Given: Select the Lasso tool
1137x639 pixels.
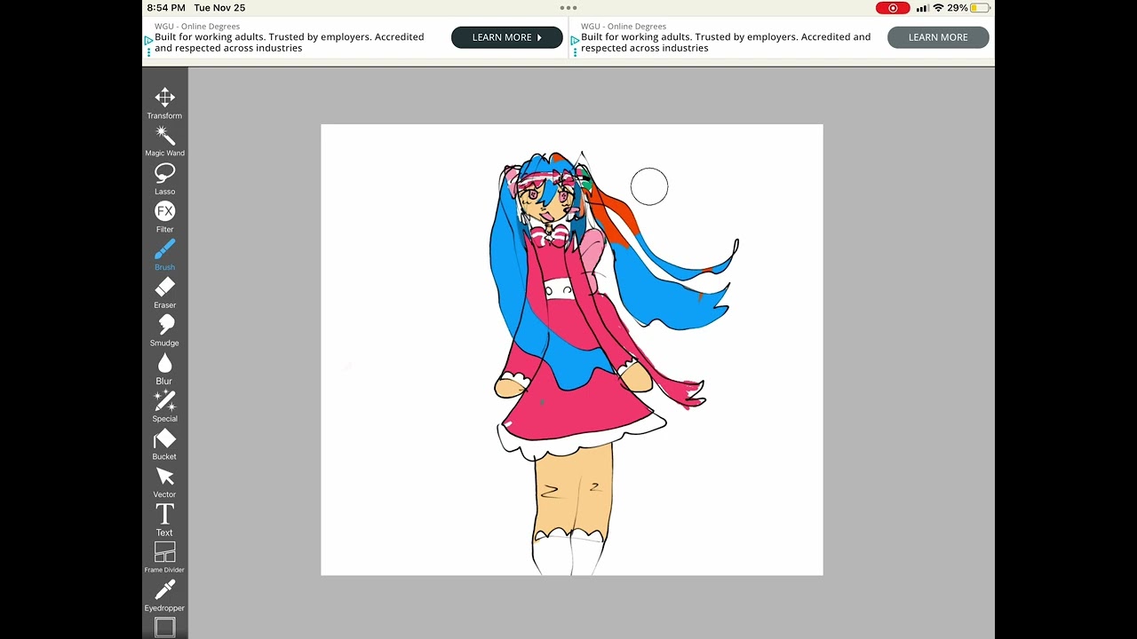Looking at the screenshot, I should tap(164, 179).
